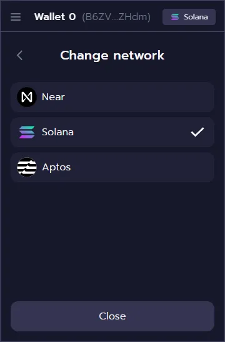The image size is (225, 342).
Task: Go back using the left chevron arrow
Action: click(19, 55)
